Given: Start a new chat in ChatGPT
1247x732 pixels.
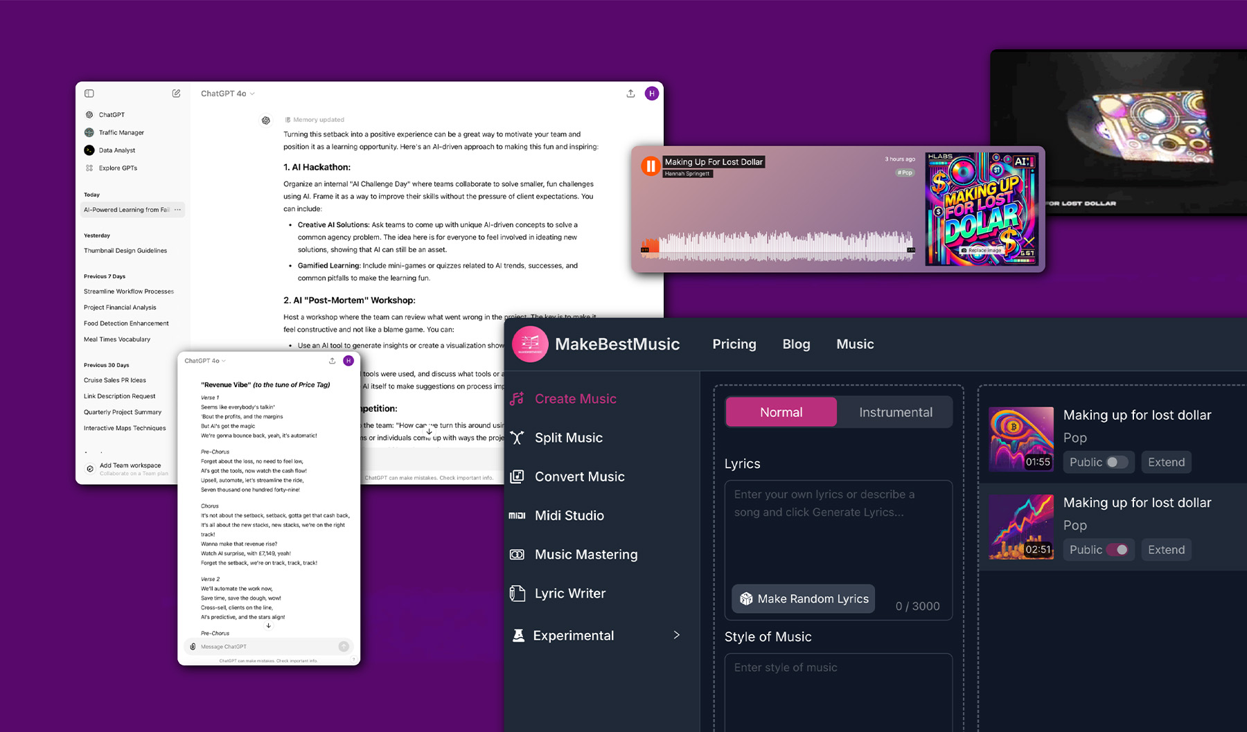Looking at the screenshot, I should coord(176,92).
